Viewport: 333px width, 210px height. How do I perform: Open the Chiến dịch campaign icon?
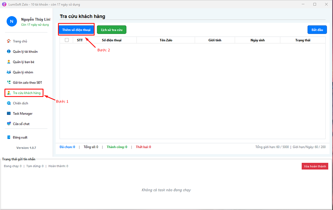pyautogui.click(x=9, y=103)
